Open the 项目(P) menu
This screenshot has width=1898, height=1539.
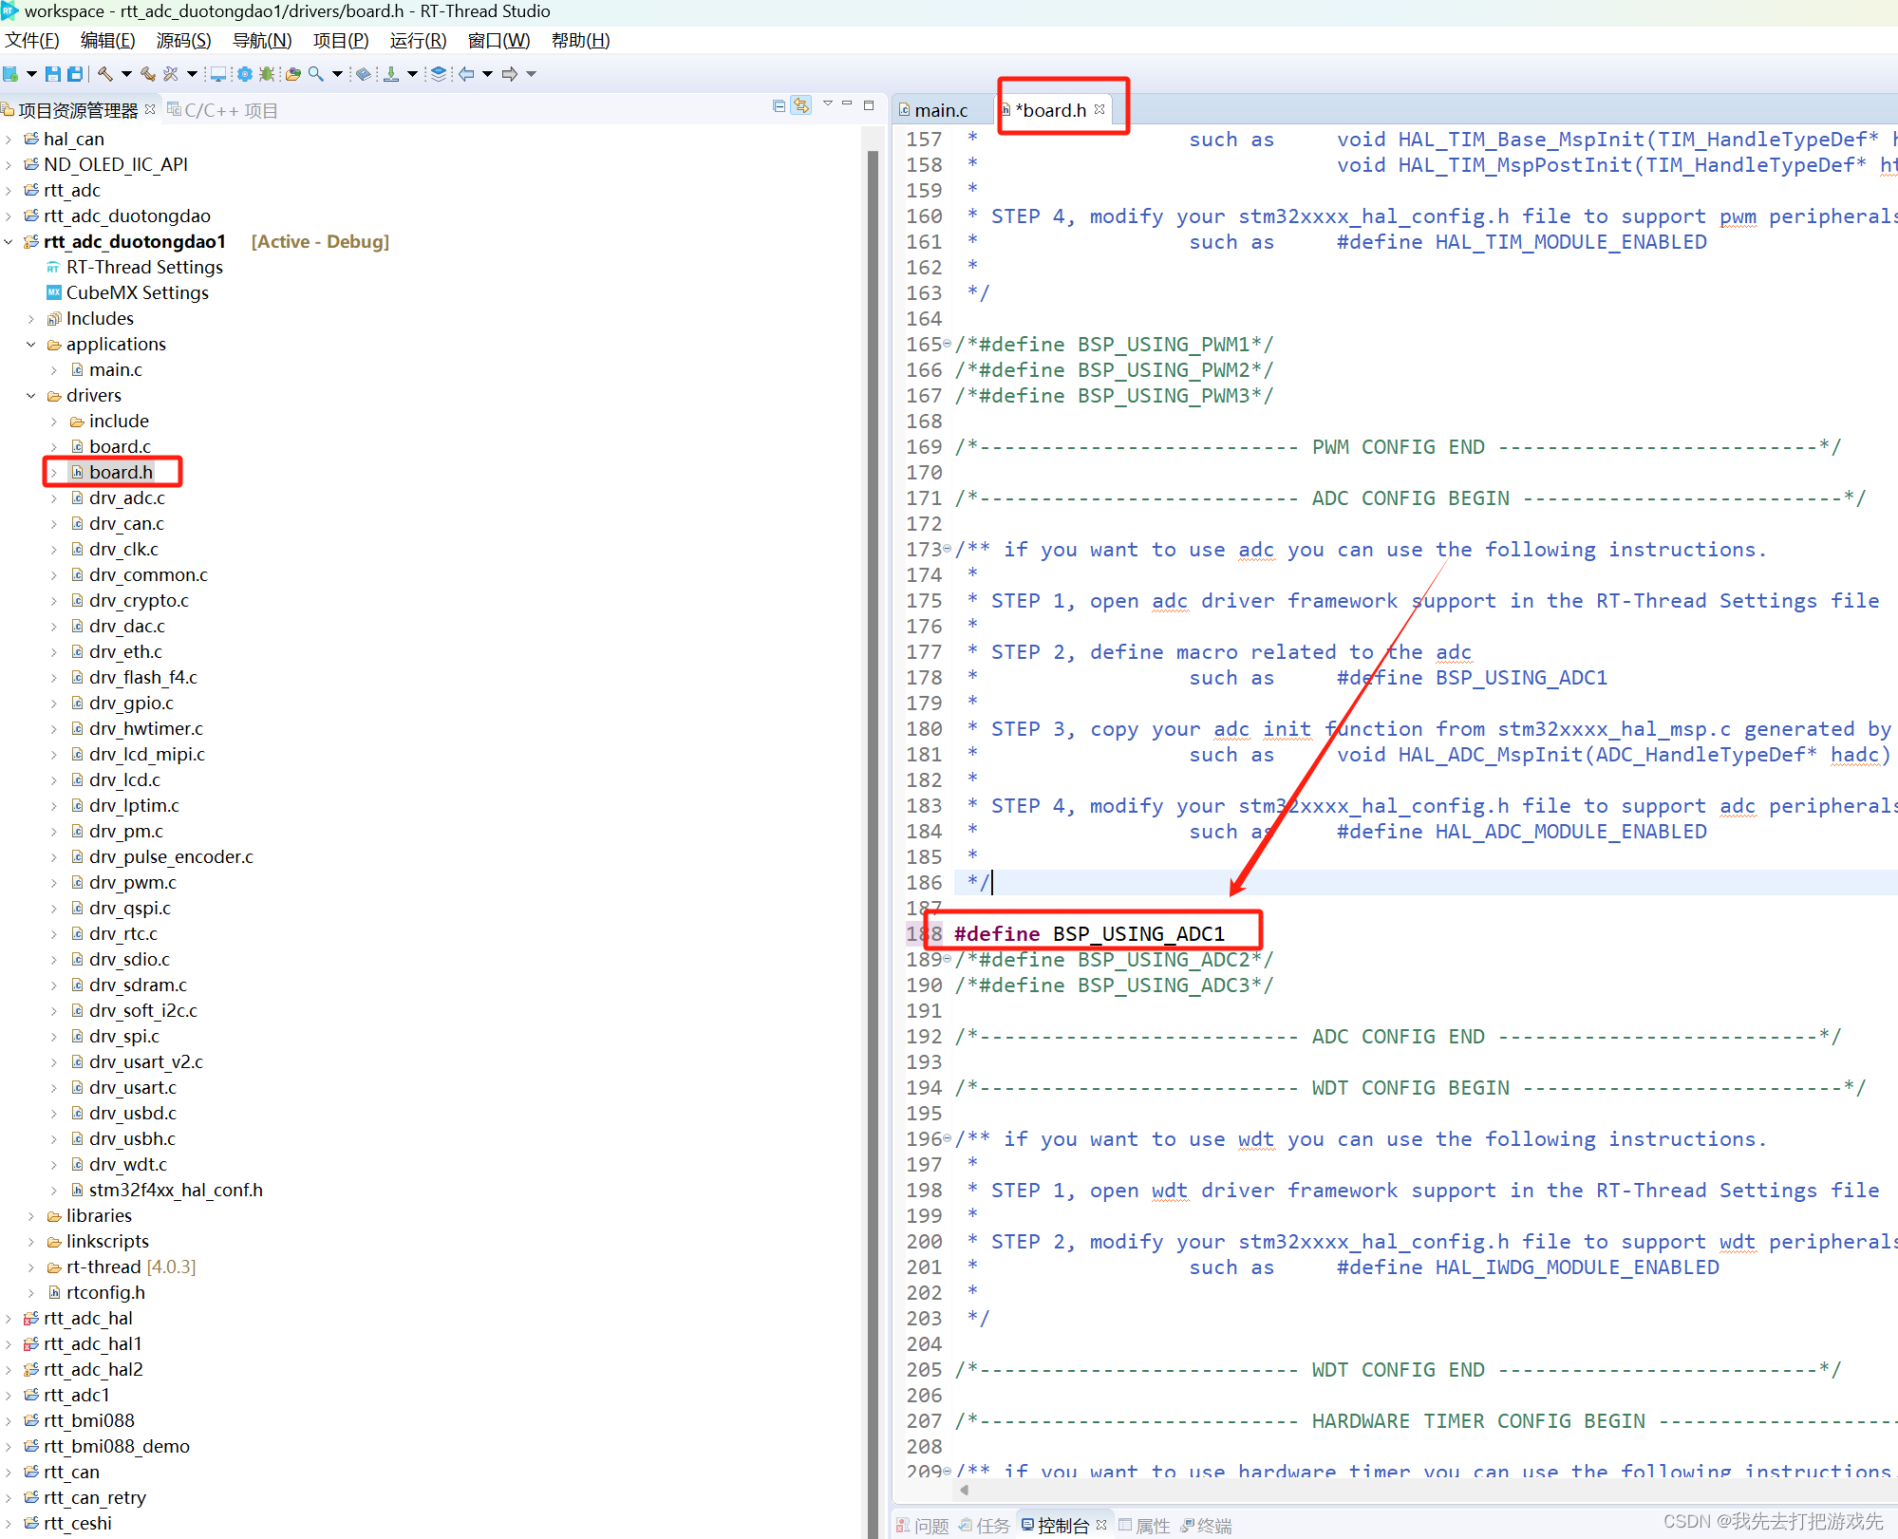click(340, 41)
